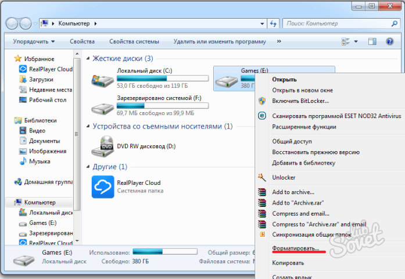Select the System Reserved (F:) drive icon
The height and width of the screenshot is (279, 405).
click(x=102, y=108)
